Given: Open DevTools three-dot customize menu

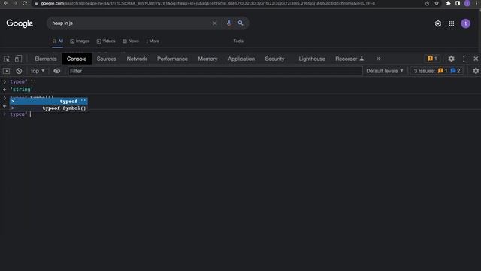Looking at the screenshot, I should pyautogui.click(x=464, y=59).
